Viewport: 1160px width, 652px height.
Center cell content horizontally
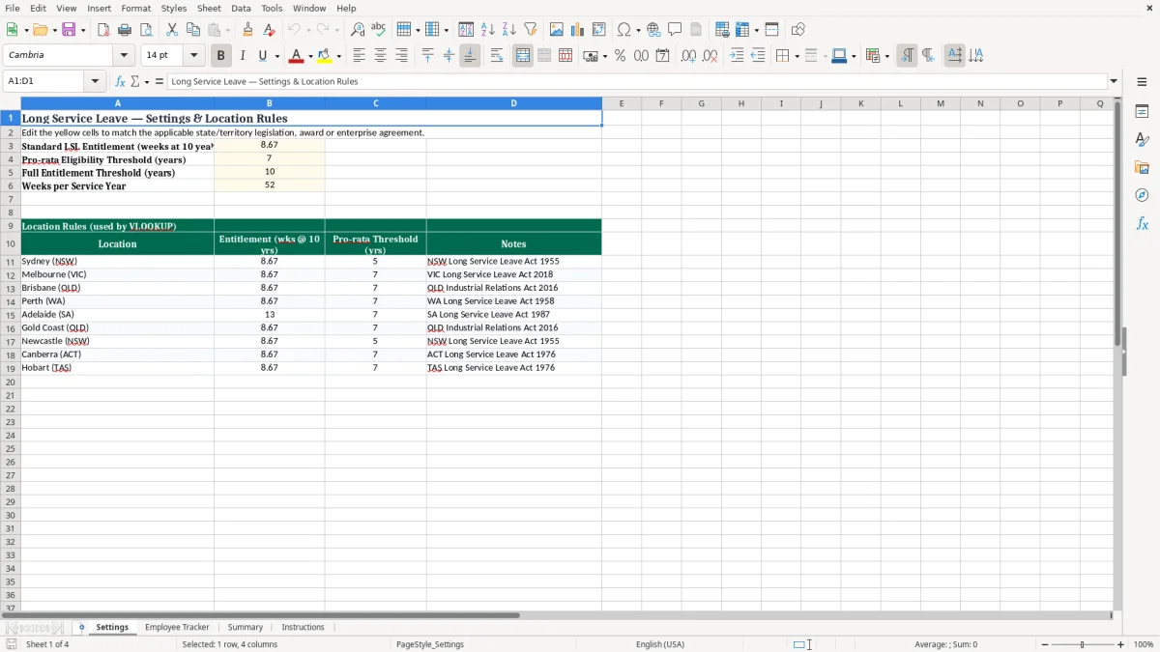(x=381, y=56)
